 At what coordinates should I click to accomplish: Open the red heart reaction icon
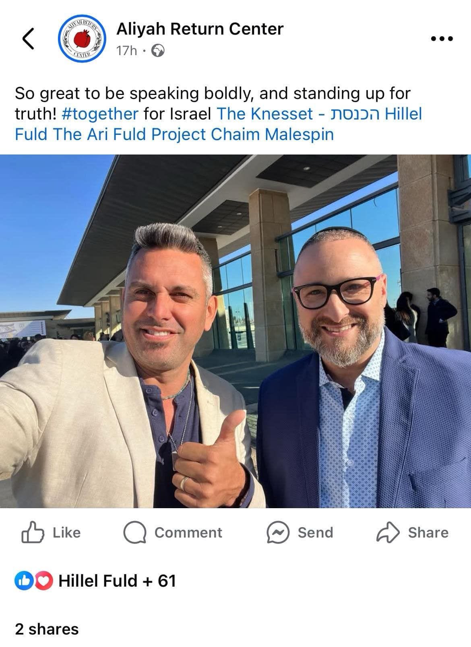(45, 581)
